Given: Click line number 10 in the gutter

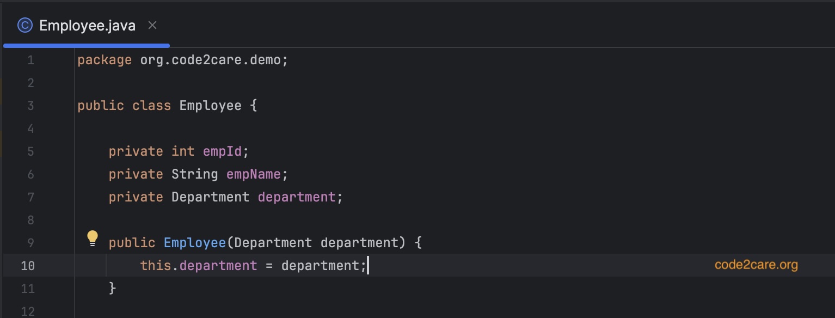Looking at the screenshot, I should click(x=28, y=266).
